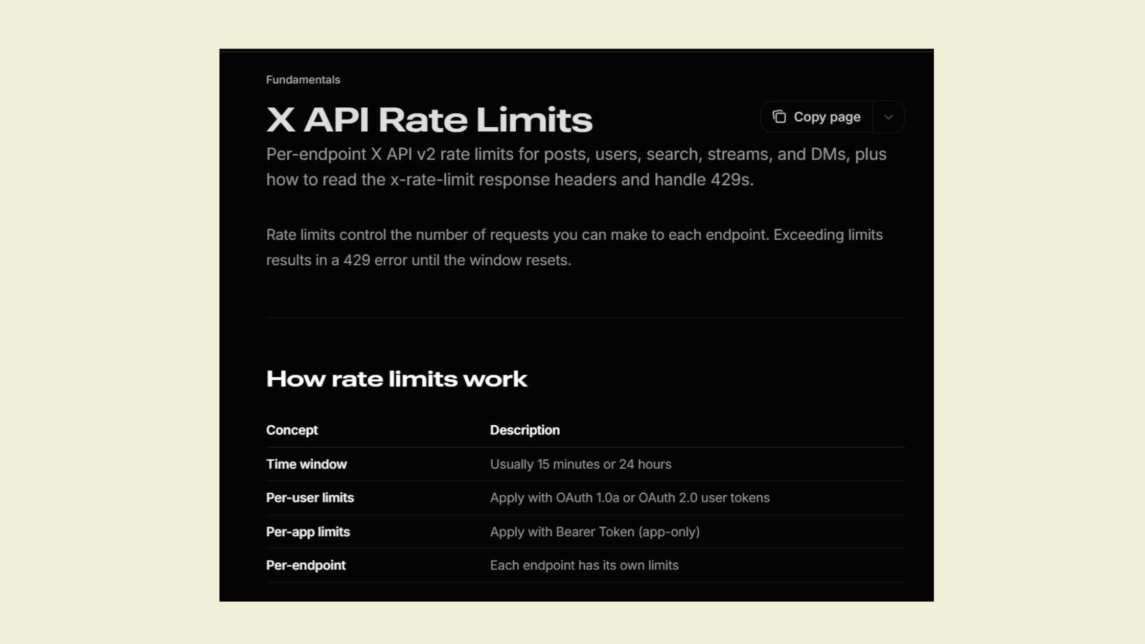Click the Per-endpoint table cell
The width and height of the screenshot is (1145, 644).
[306, 565]
